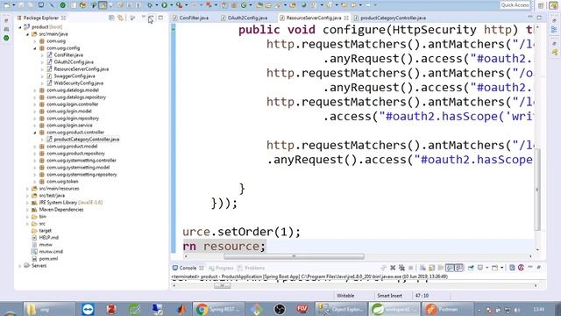
Task: Click Smart Insert status bar entry
Action: (389, 296)
